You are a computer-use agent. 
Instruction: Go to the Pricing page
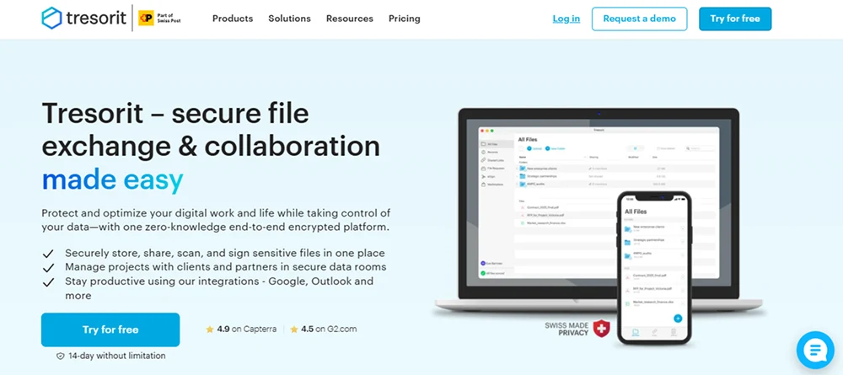pyautogui.click(x=406, y=19)
